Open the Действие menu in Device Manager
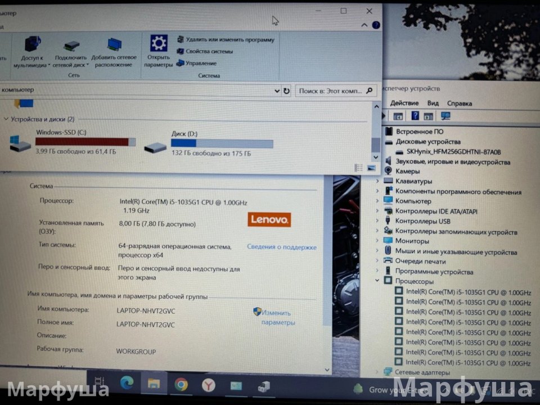This screenshot has width=540, height=405. [x=404, y=103]
